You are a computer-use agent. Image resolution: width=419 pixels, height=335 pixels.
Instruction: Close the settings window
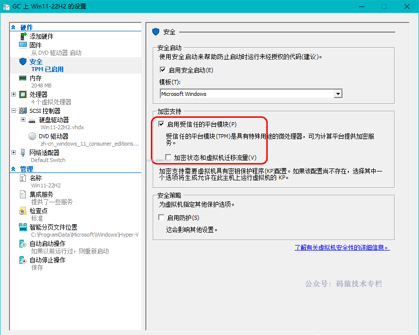407,6
